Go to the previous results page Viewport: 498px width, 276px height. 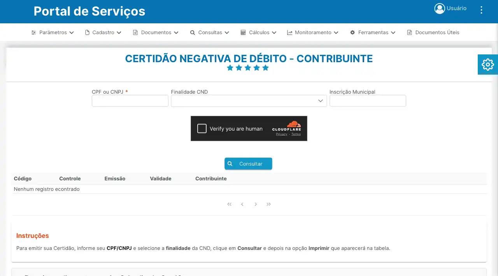242,204
